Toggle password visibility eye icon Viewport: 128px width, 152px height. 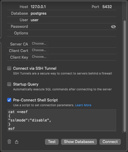113,27
